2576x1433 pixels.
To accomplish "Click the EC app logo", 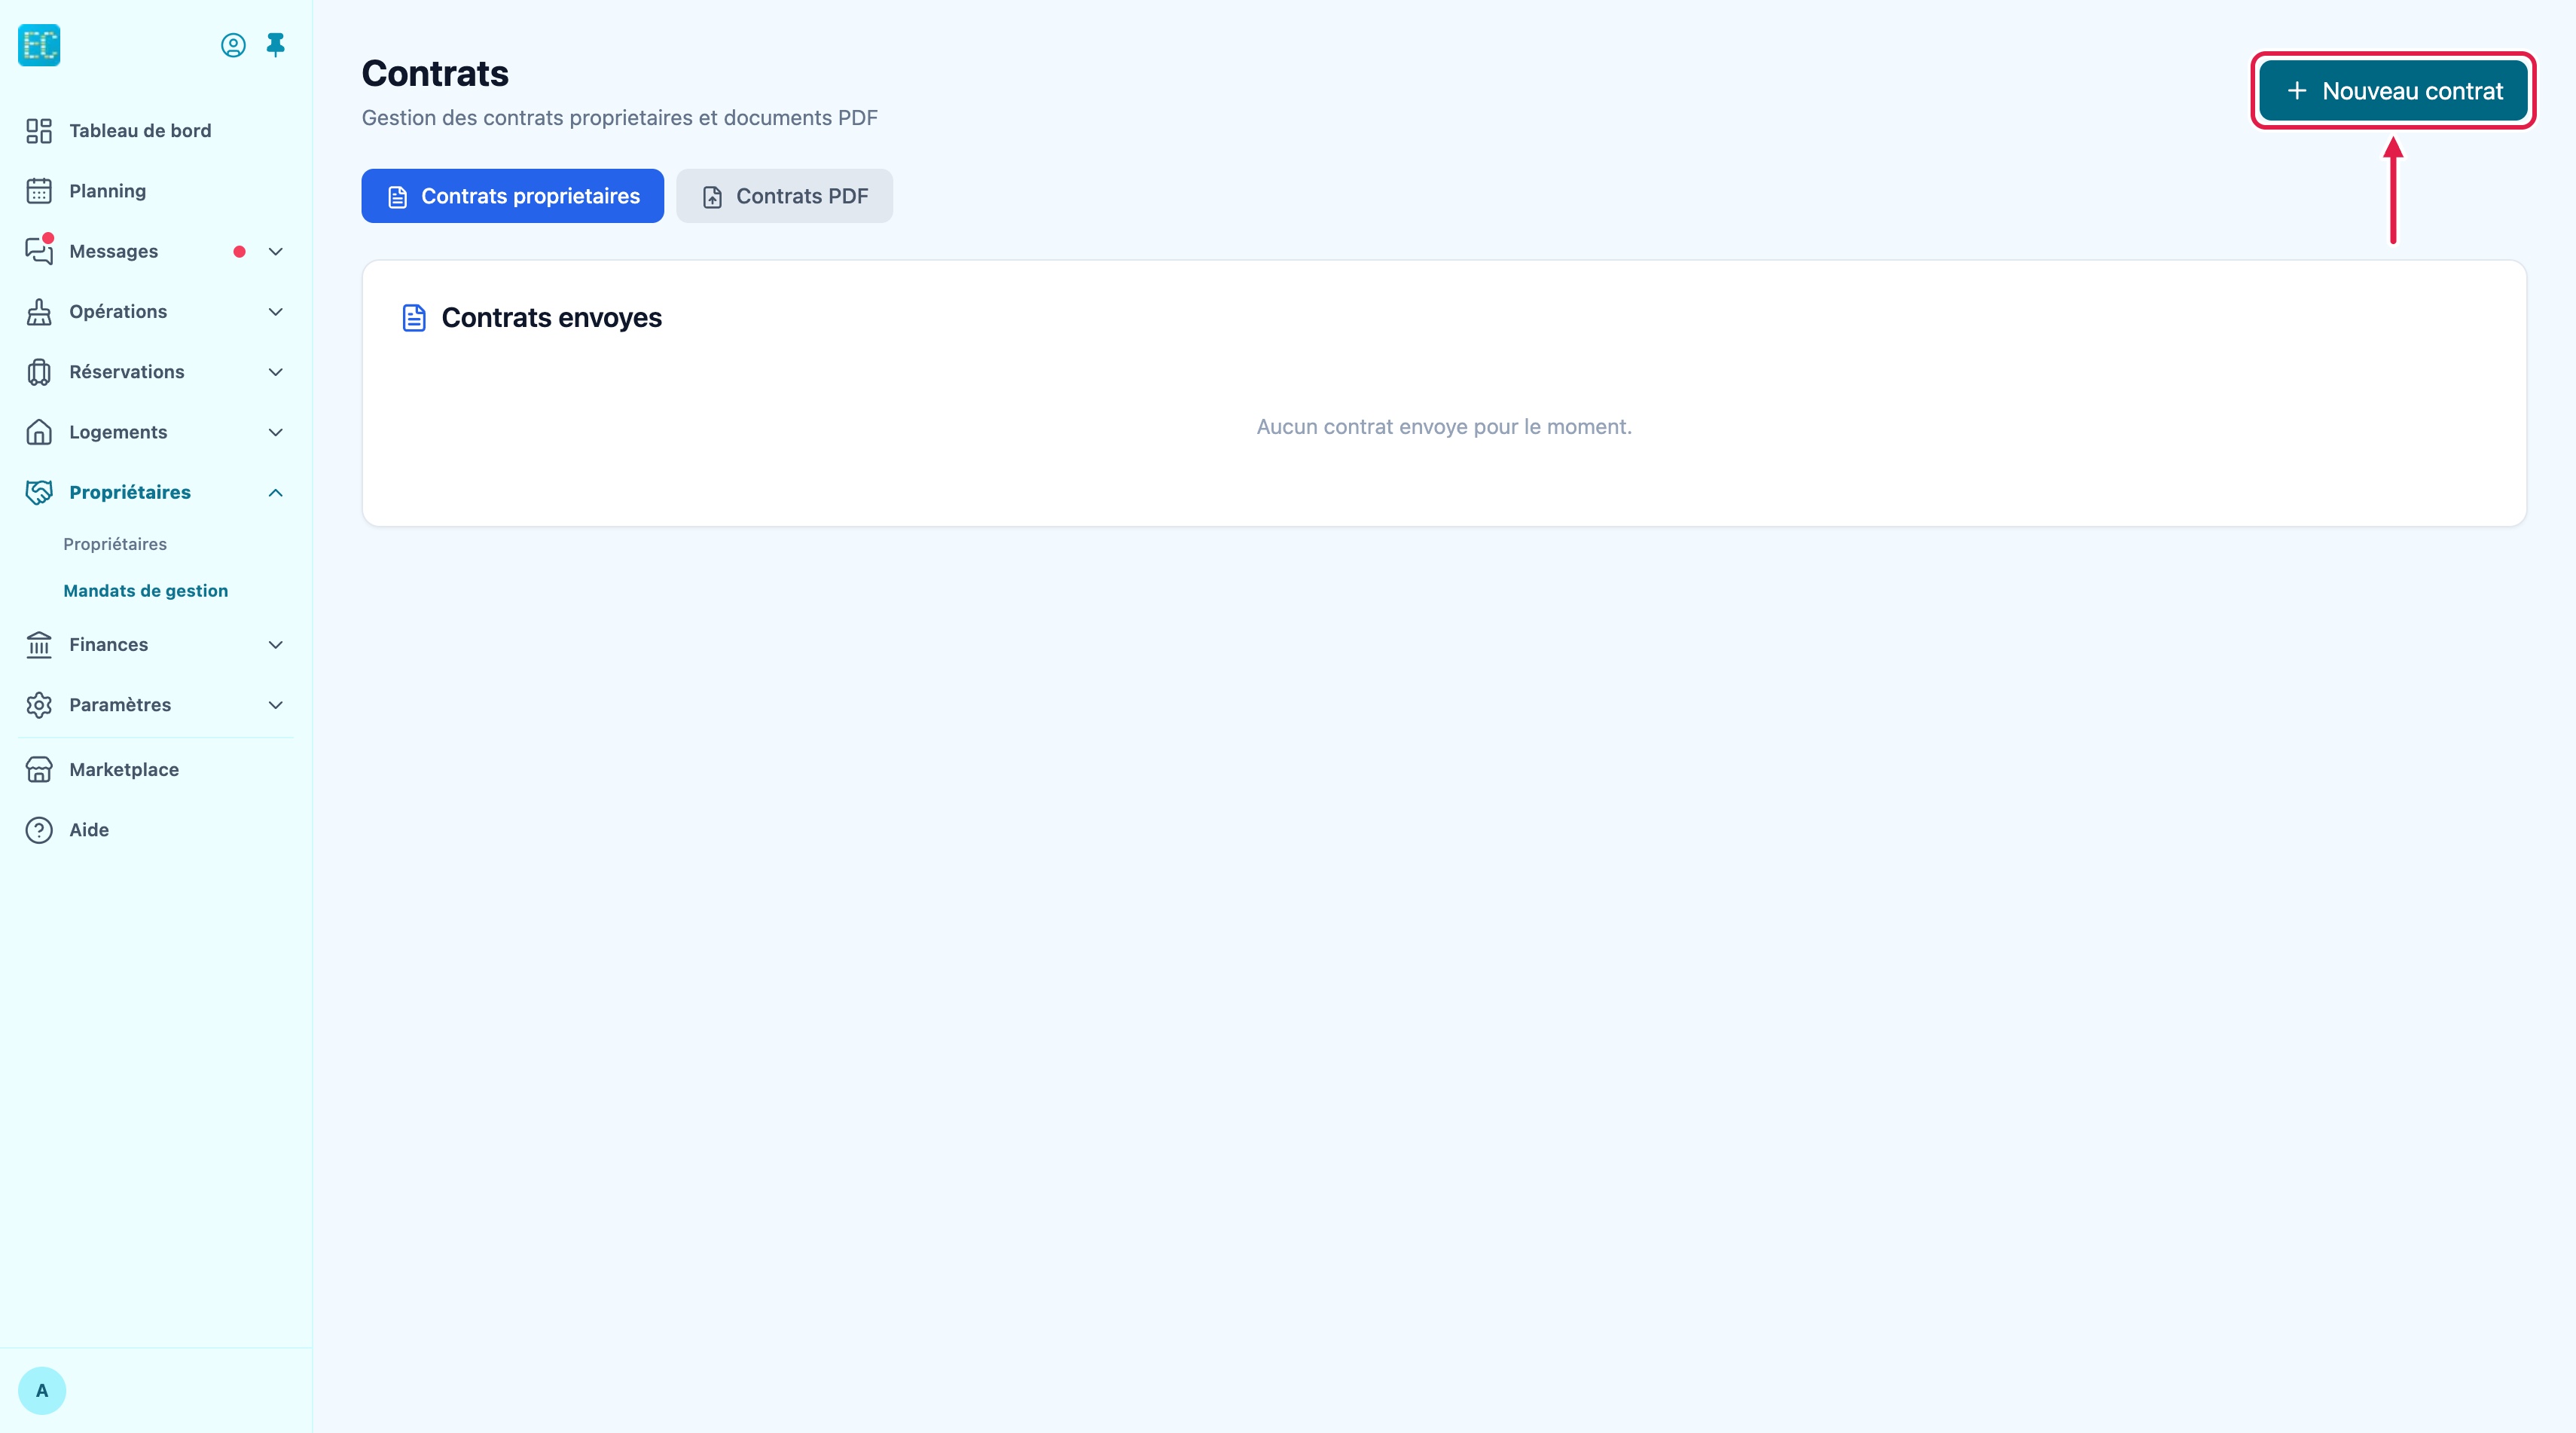I will [x=39, y=45].
